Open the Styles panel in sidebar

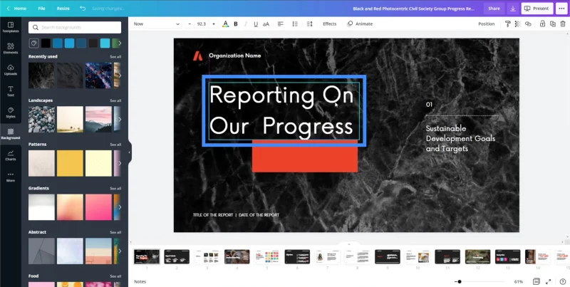click(11, 113)
